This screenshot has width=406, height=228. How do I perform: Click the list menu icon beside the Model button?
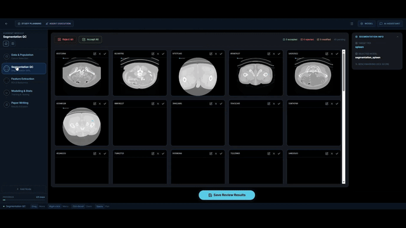coord(351,23)
